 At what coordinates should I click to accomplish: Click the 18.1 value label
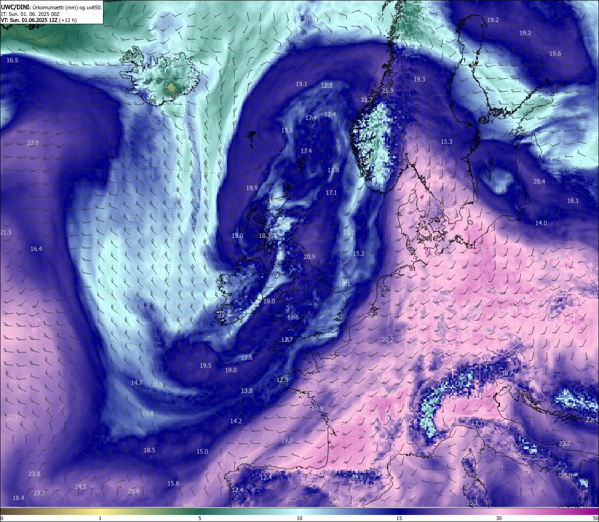coord(573,201)
